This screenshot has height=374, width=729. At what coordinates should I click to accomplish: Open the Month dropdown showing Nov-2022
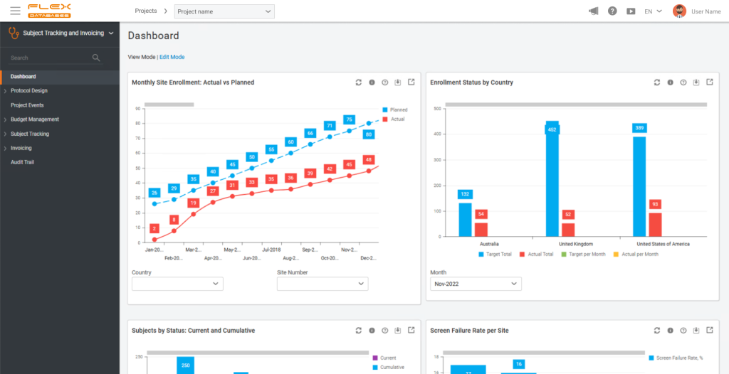[x=476, y=284]
